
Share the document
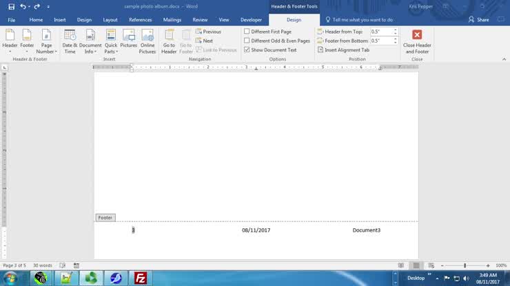(x=478, y=20)
